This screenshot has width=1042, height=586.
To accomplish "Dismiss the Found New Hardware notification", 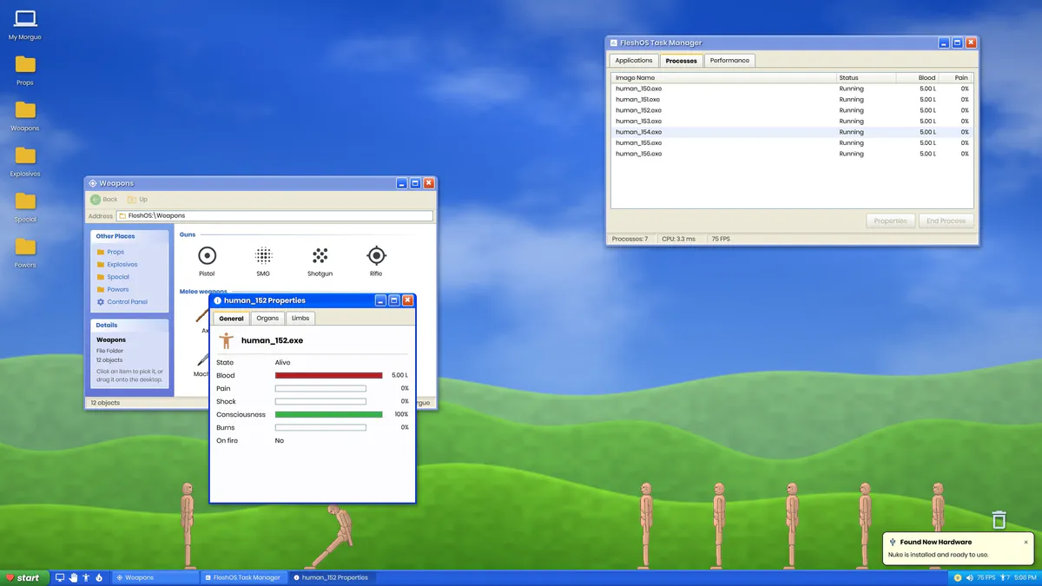I will click(1026, 542).
